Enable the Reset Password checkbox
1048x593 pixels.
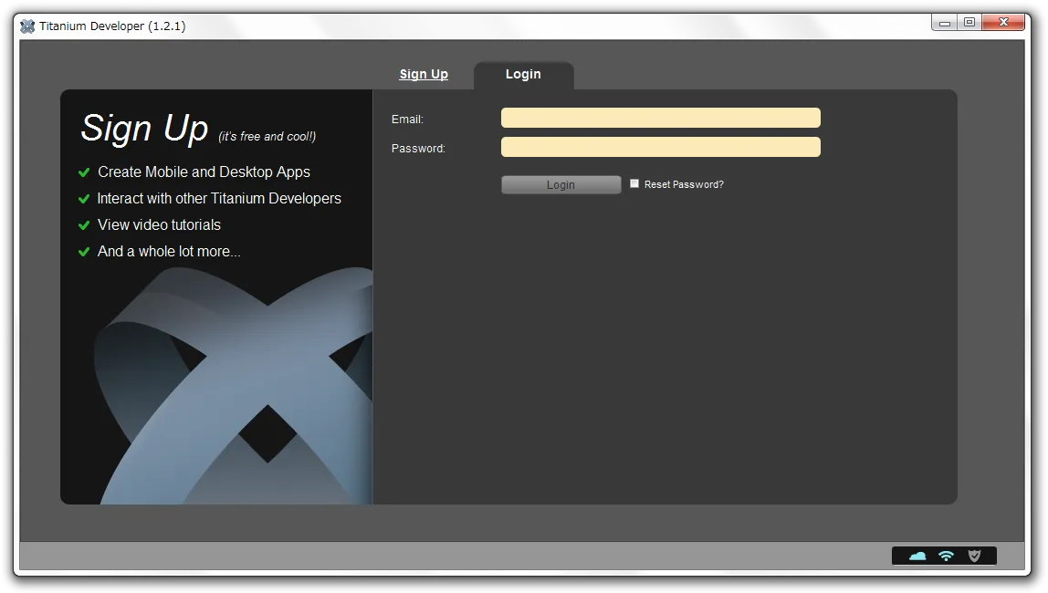pyautogui.click(x=634, y=183)
